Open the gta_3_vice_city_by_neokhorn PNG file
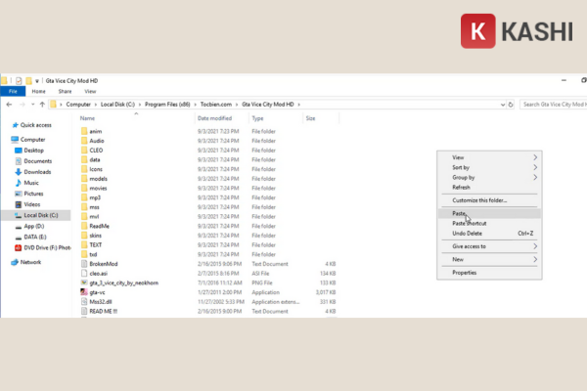This screenshot has height=391, width=587. click(x=83, y=282)
